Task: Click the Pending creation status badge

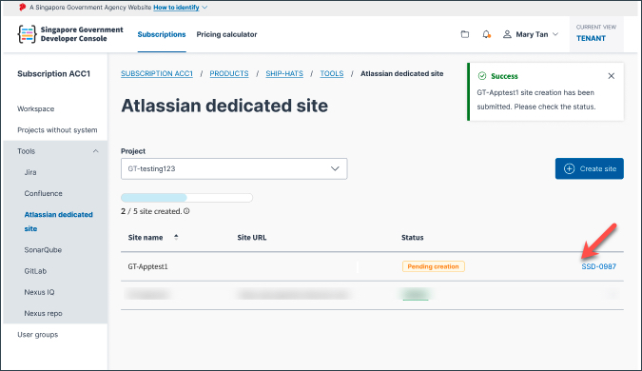Action: point(433,266)
